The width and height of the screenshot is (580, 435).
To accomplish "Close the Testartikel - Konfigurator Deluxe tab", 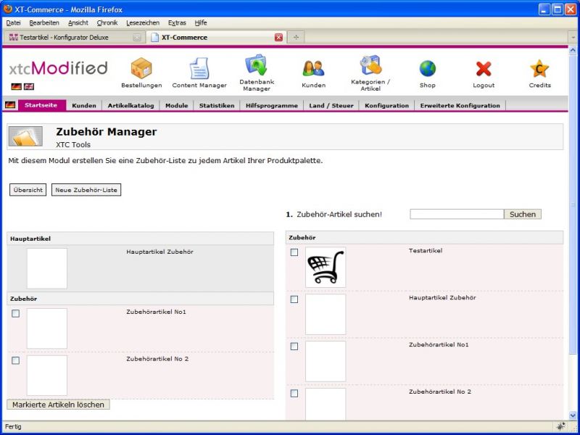I will coord(137,38).
